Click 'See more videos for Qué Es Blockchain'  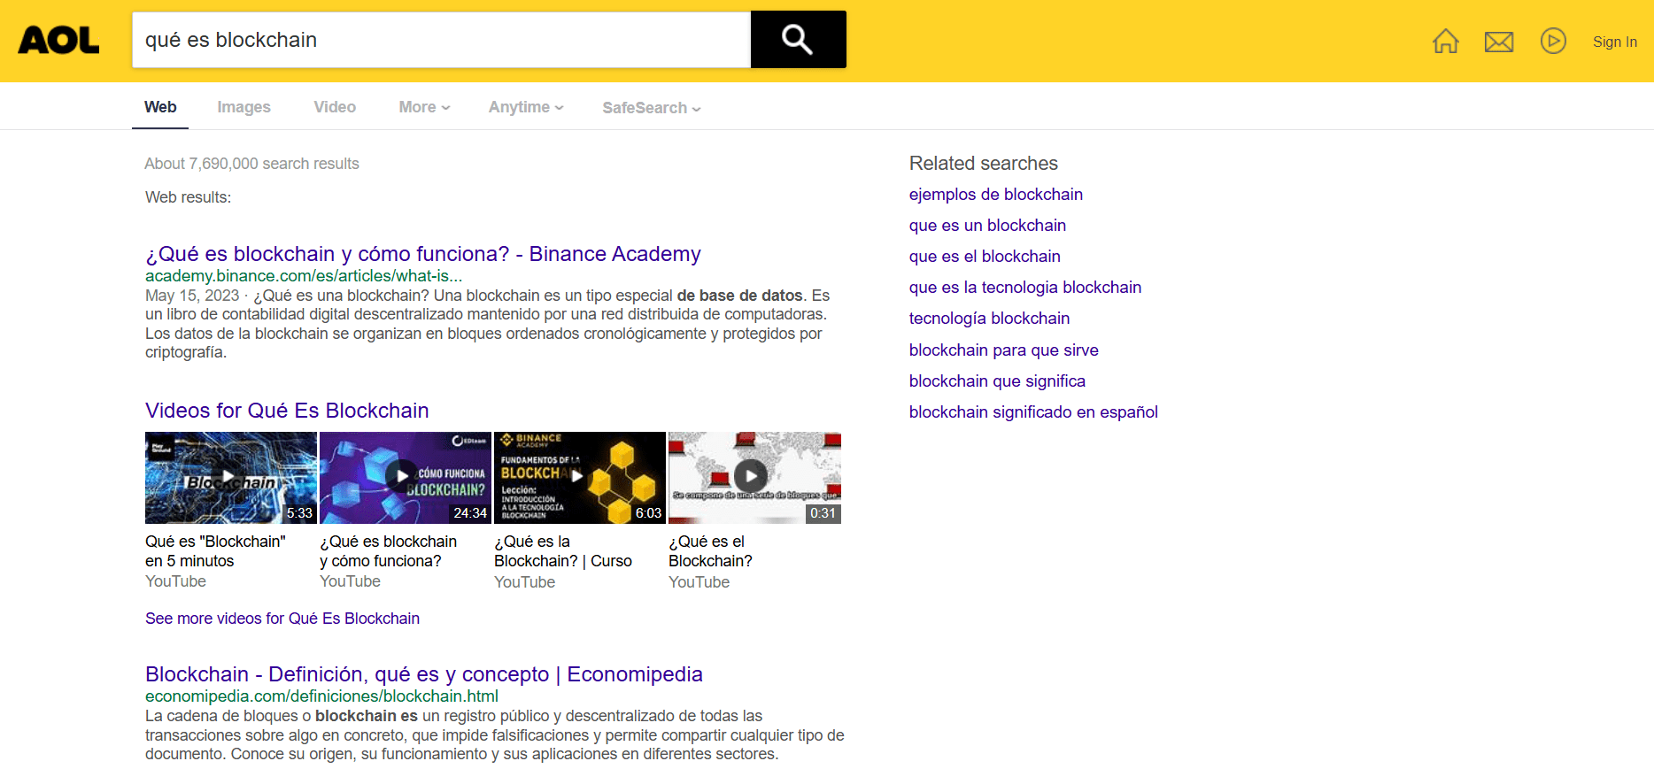tap(282, 619)
